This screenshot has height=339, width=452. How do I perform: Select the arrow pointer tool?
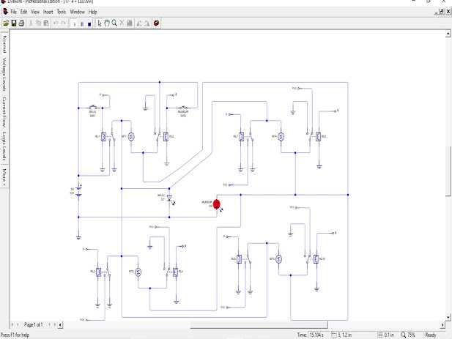100,23
